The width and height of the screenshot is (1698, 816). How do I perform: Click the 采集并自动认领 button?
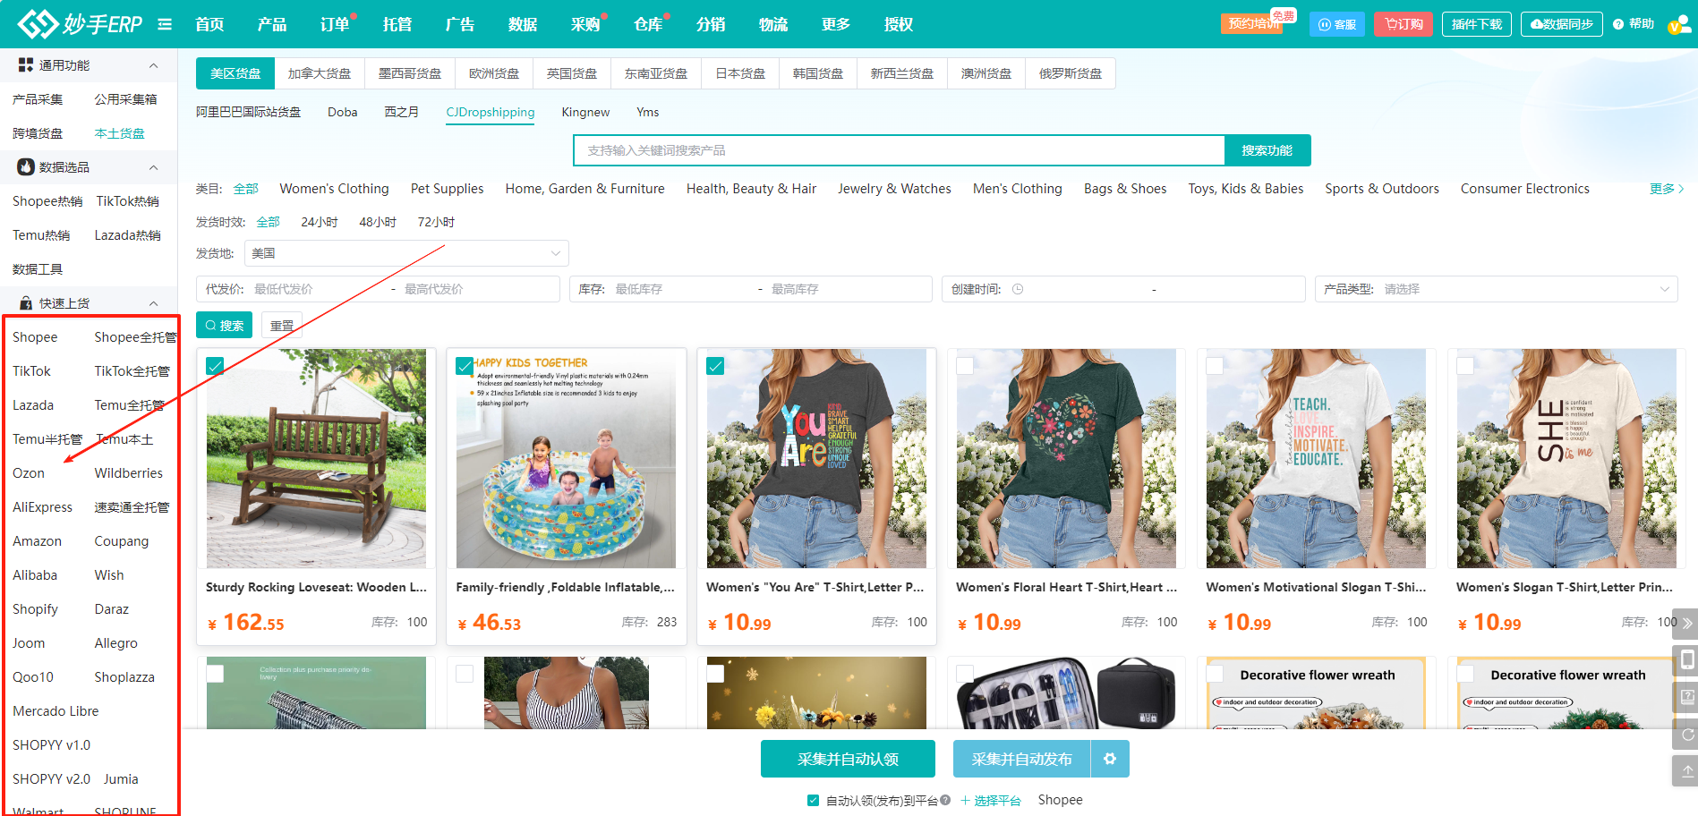(848, 759)
